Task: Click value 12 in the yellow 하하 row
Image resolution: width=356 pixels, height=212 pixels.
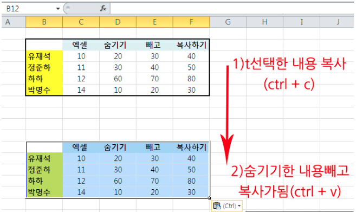Action: click(x=81, y=79)
